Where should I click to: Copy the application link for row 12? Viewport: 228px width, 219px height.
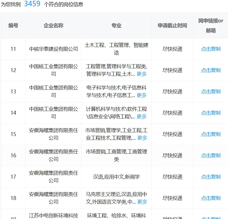pyautogui.click(x=211, y=70)
